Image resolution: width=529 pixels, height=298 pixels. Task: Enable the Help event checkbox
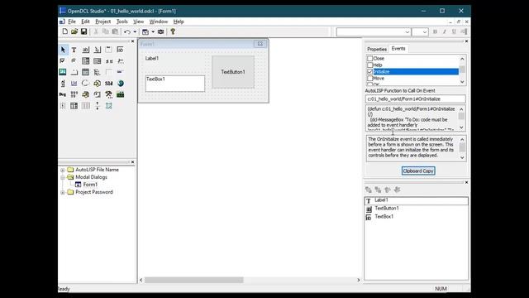[370, 65]
